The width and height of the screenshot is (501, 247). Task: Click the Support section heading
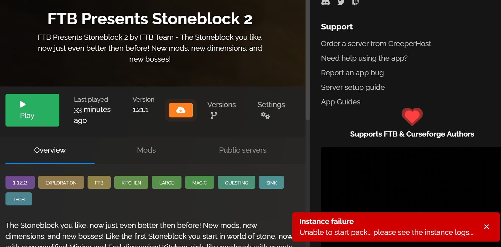pos(337,27)
